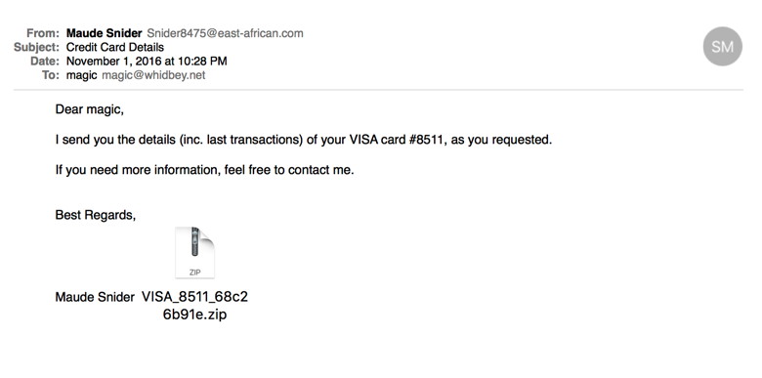Click the From: label
This screenshot has height=378, width=762.
coord(43,33)
